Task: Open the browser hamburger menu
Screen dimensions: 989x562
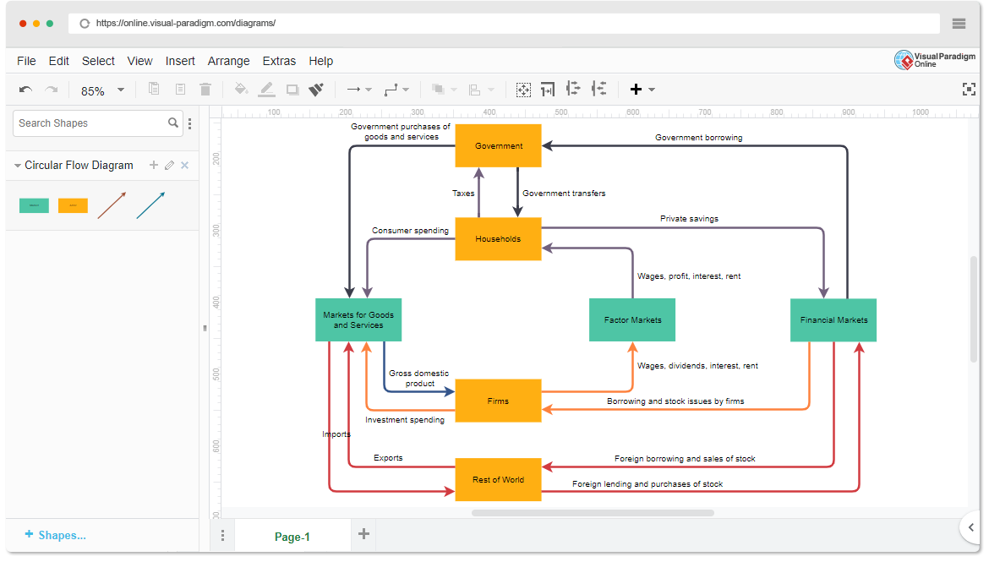Action: [x=959, y=24]
